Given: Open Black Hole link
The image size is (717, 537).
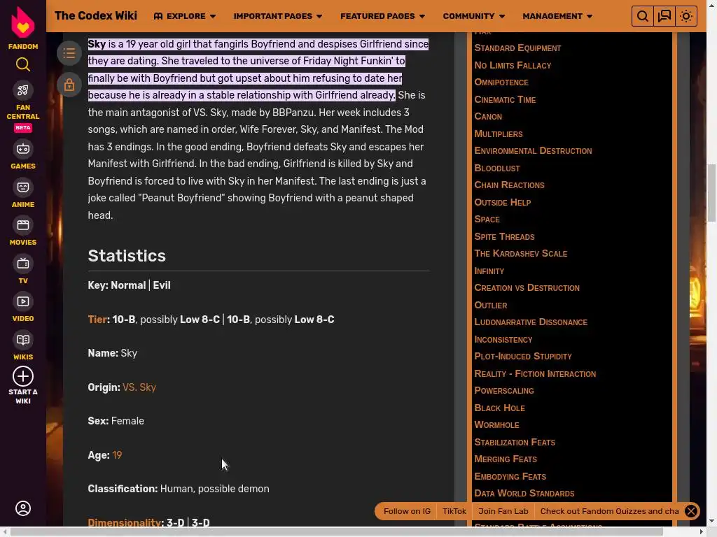Looking at the screenshot, I should click(x=500, y=408).
